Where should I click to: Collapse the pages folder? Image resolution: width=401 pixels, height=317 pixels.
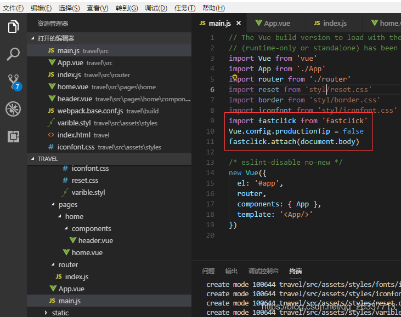53,204
